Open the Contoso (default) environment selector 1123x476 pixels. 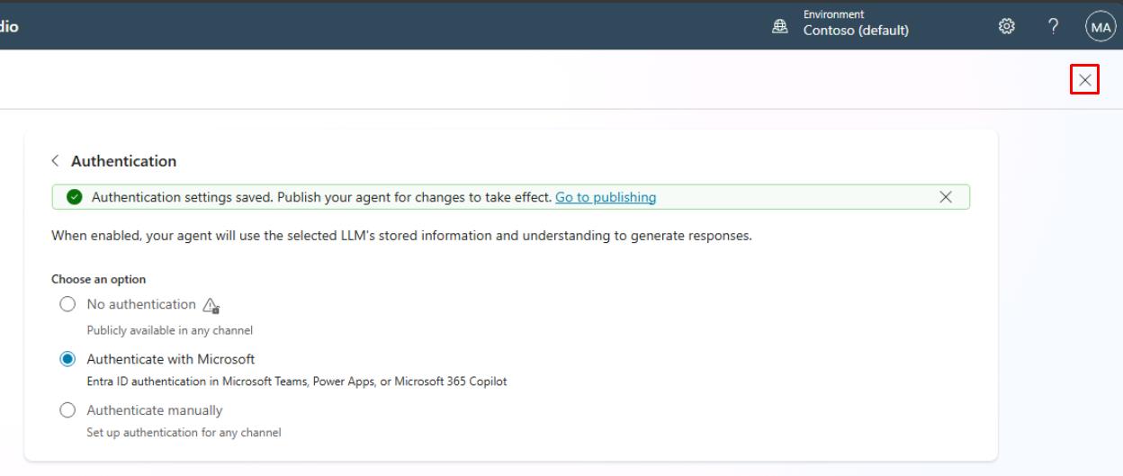pyautogui.click(x=855, y=30)
